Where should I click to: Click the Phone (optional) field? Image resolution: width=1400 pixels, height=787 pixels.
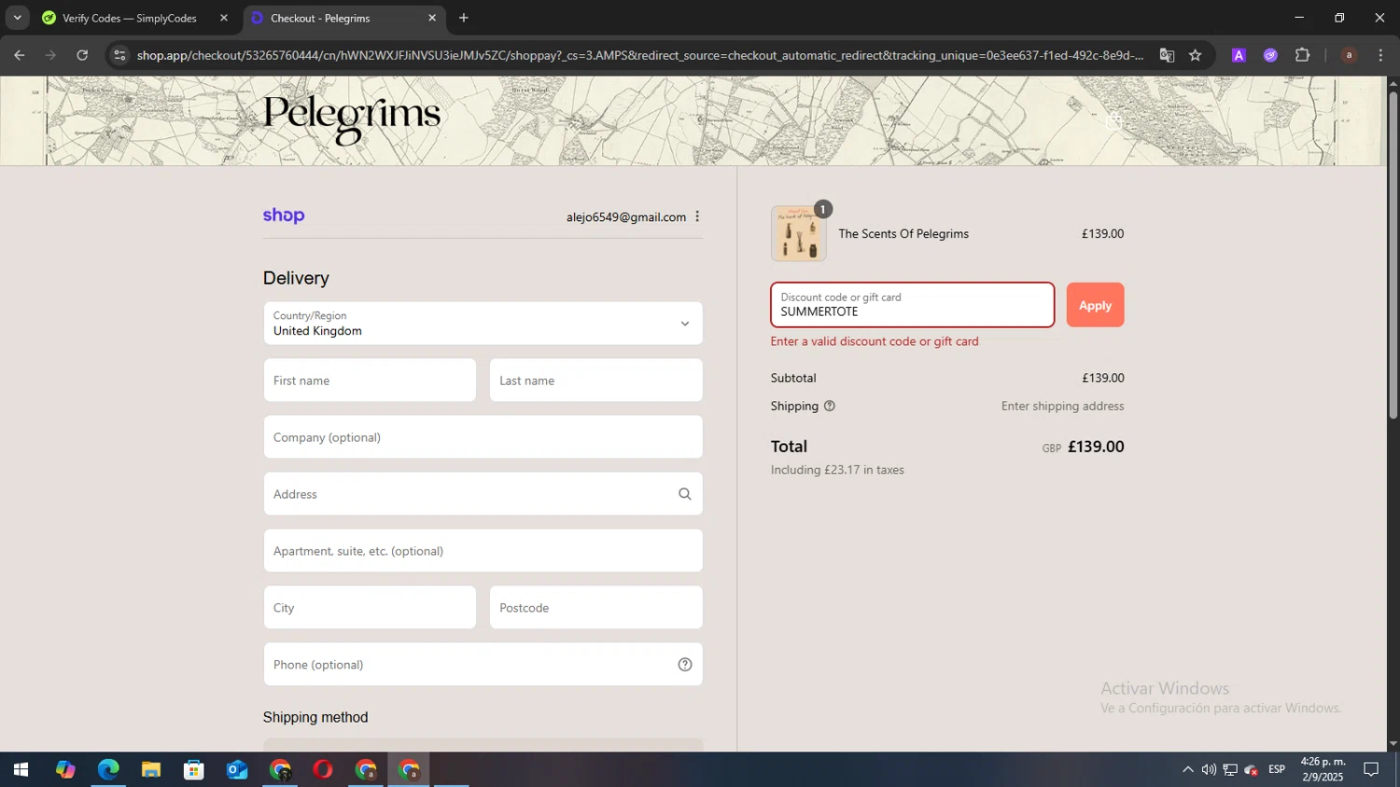click(483, 665)
